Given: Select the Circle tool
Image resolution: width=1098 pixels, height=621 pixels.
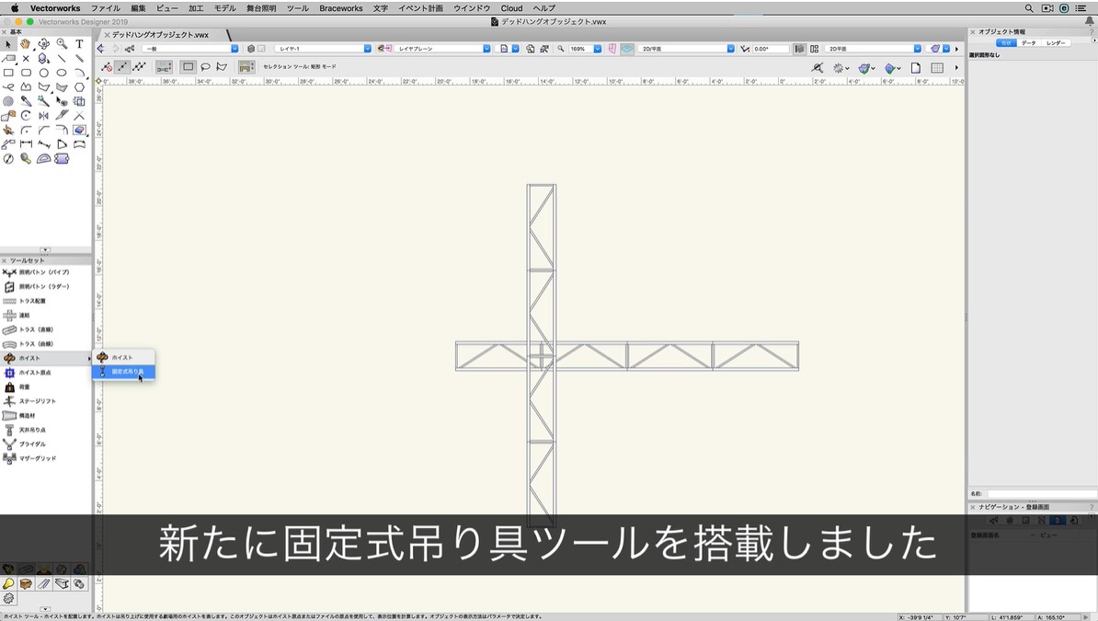Looking at the screenshot, I should pos(43,72).
